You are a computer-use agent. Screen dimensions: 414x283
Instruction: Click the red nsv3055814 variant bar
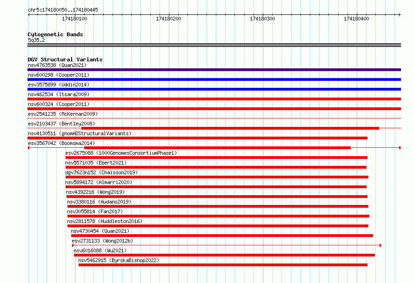[218, 216]
